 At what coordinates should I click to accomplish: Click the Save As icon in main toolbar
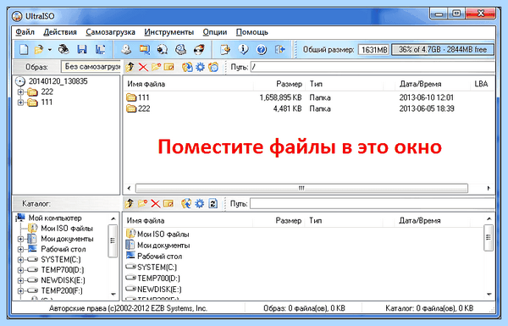[101, 50]
